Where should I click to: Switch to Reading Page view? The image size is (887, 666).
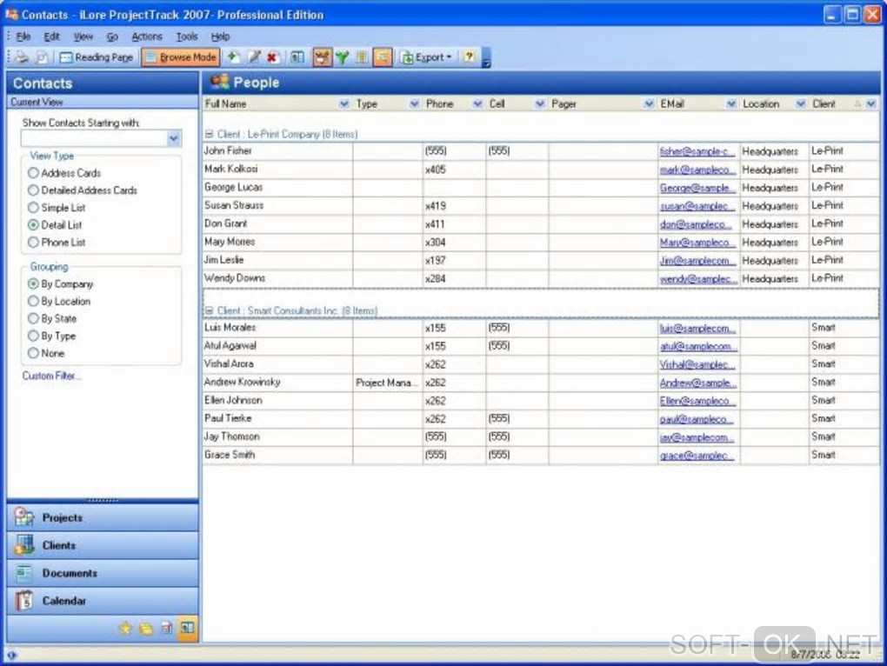pos(97,57)
